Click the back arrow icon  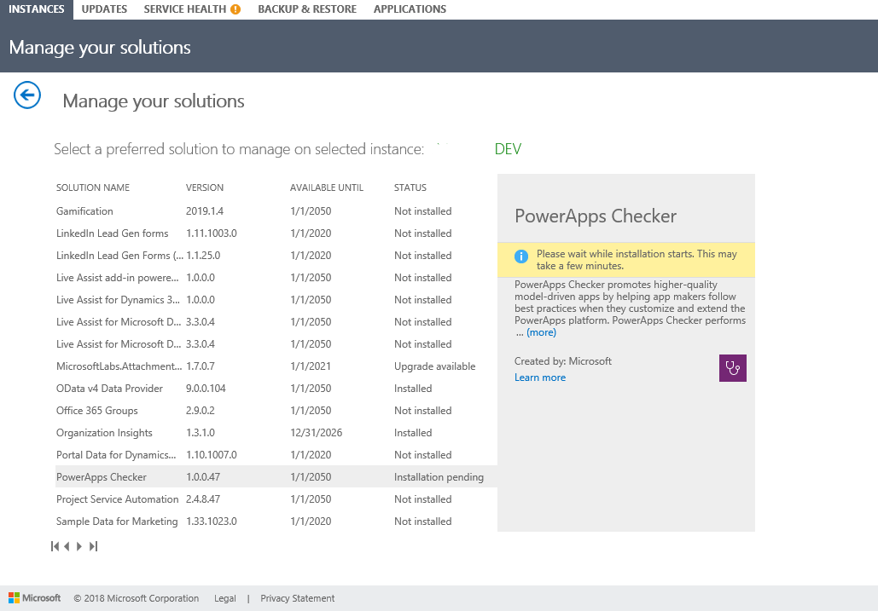coord(26,95)
